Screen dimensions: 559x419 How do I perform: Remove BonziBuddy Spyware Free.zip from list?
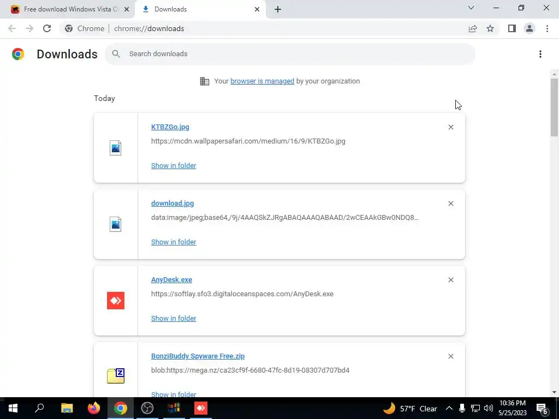click(x=451, y=356)
